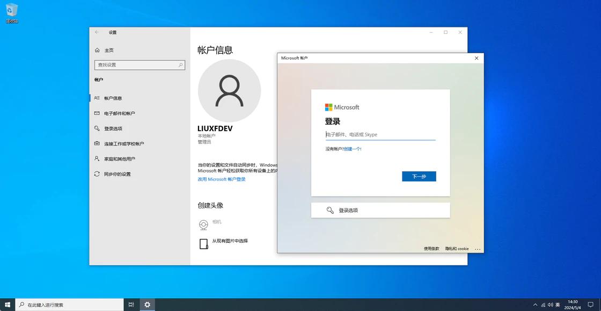Click the picture icon for 从现有图片中选择
The width and height of the screenshot is (601, 311).
[x=203, y=243]
